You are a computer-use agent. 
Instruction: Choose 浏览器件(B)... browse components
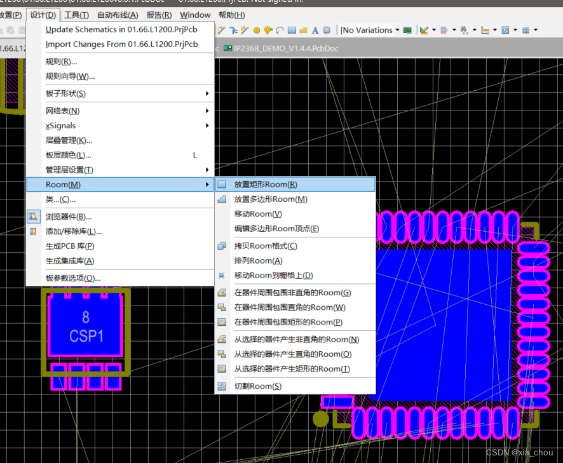click(x=120, y=217)
